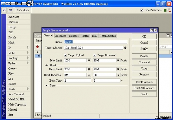Expand the Routing submenu

(x=28, y=58)
